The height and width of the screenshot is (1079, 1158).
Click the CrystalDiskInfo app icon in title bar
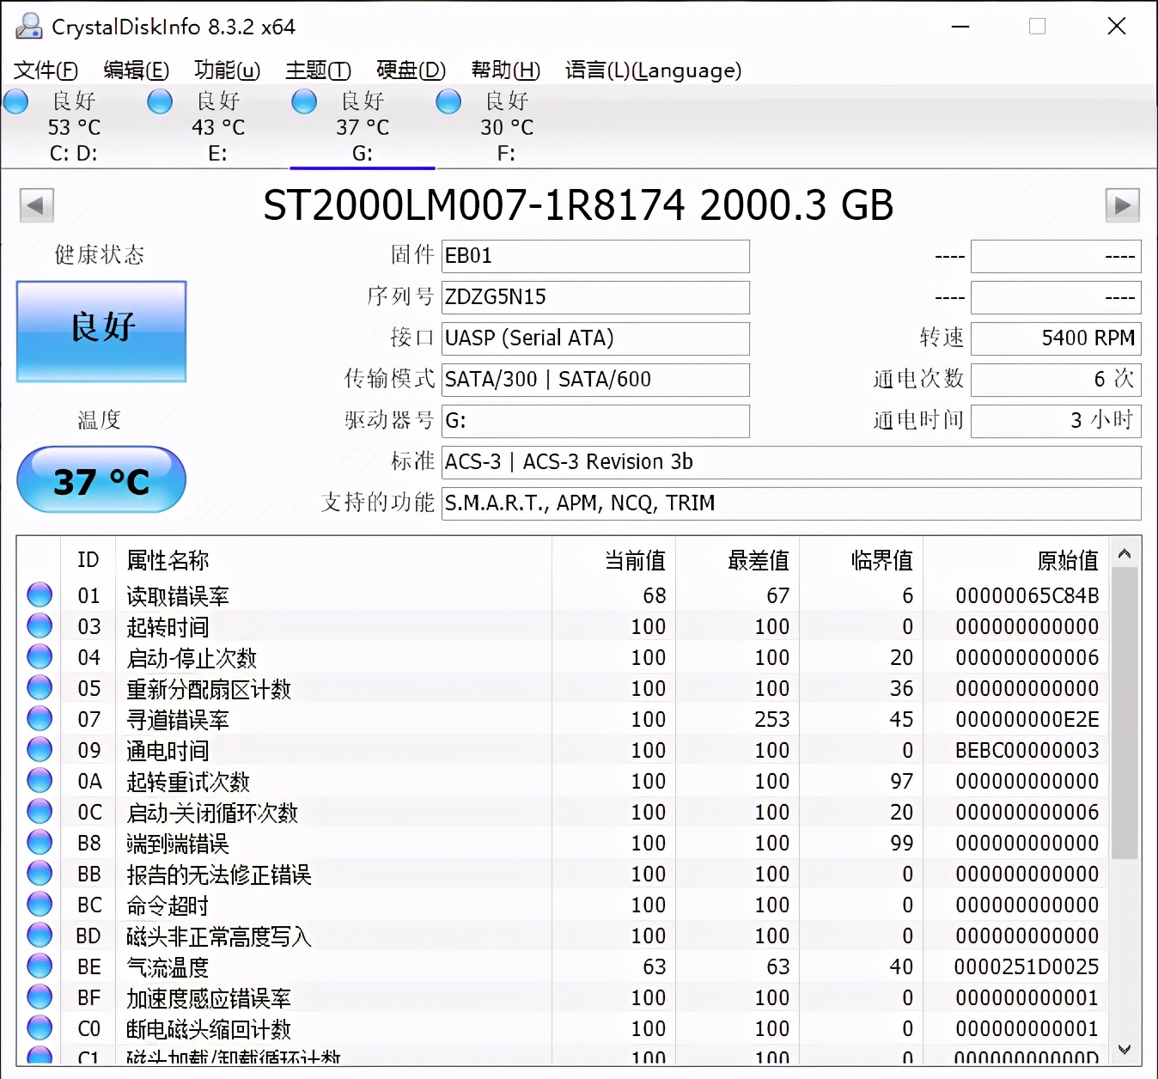28,27
